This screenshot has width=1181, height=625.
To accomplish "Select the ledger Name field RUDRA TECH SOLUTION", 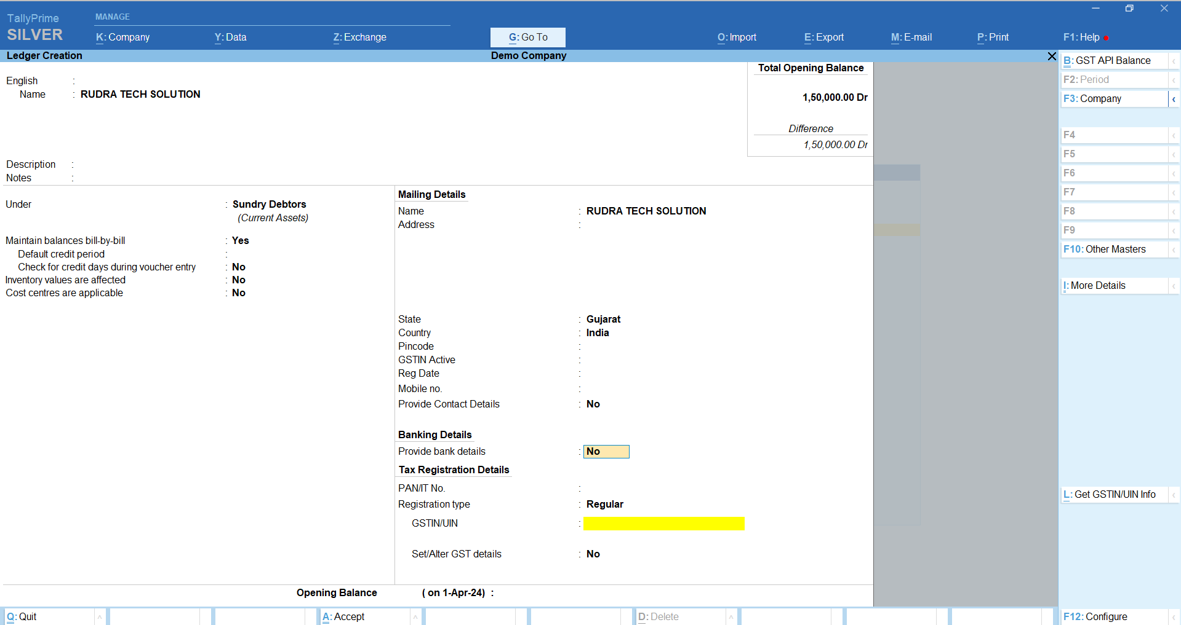I will tap(140, 95).
